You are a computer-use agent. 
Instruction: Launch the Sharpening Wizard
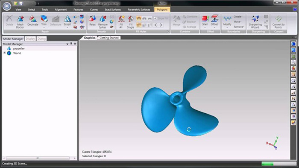255,22
